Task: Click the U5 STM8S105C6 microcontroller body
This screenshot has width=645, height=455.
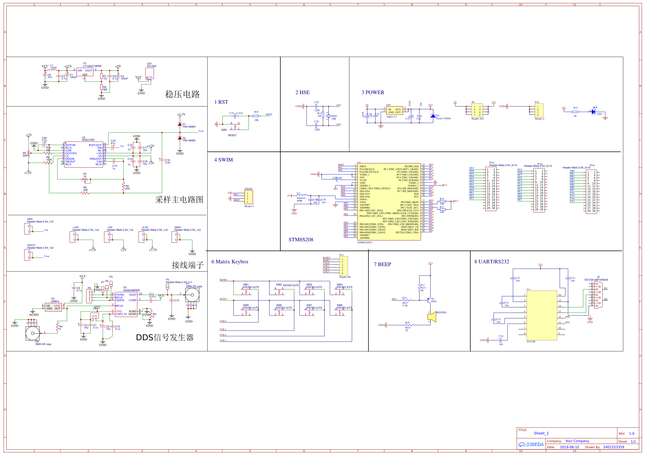Action: click(389, 202)
